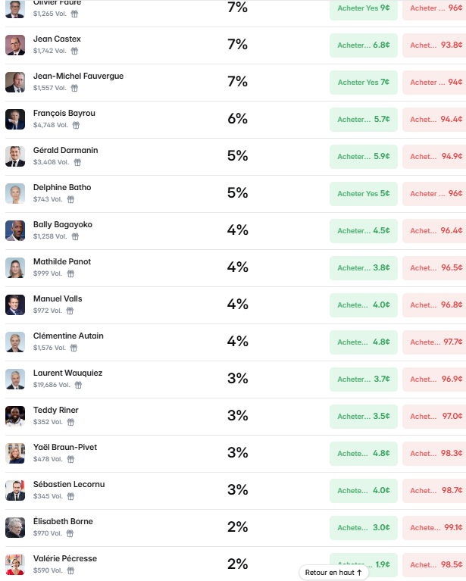The width and height of the screenshot is (466, 581).
Task: Click gift icon under Laurent Wauquiez
Action: click(78, 385)
